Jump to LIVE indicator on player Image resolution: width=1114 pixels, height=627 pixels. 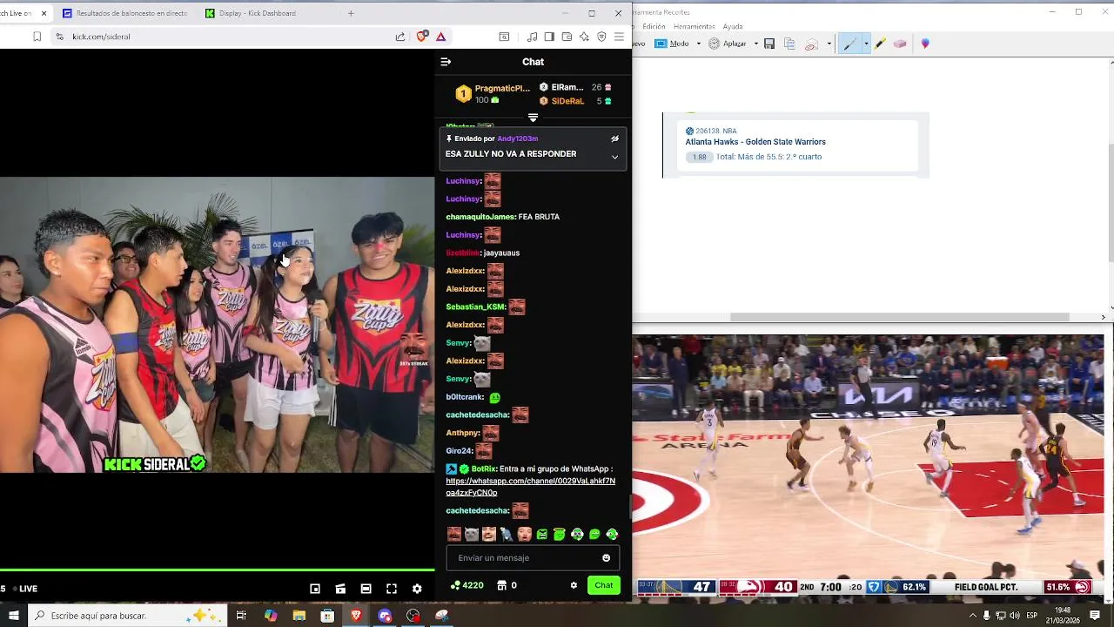click(x=23, y=589)
